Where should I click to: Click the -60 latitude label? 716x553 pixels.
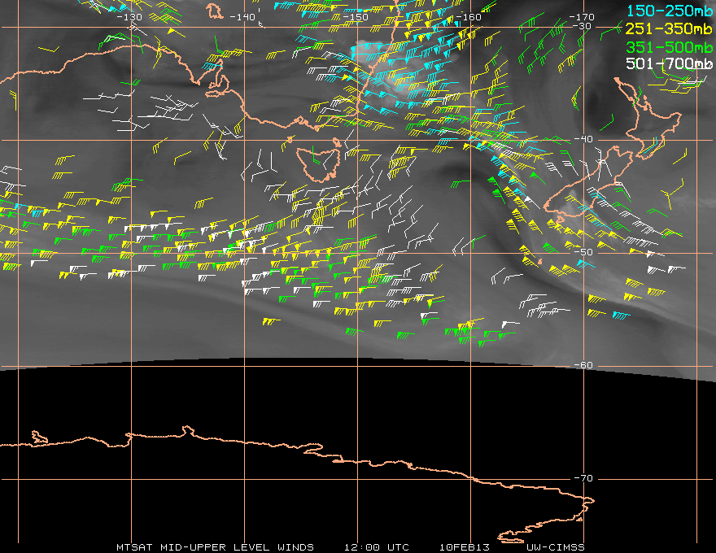coord(583,365)
